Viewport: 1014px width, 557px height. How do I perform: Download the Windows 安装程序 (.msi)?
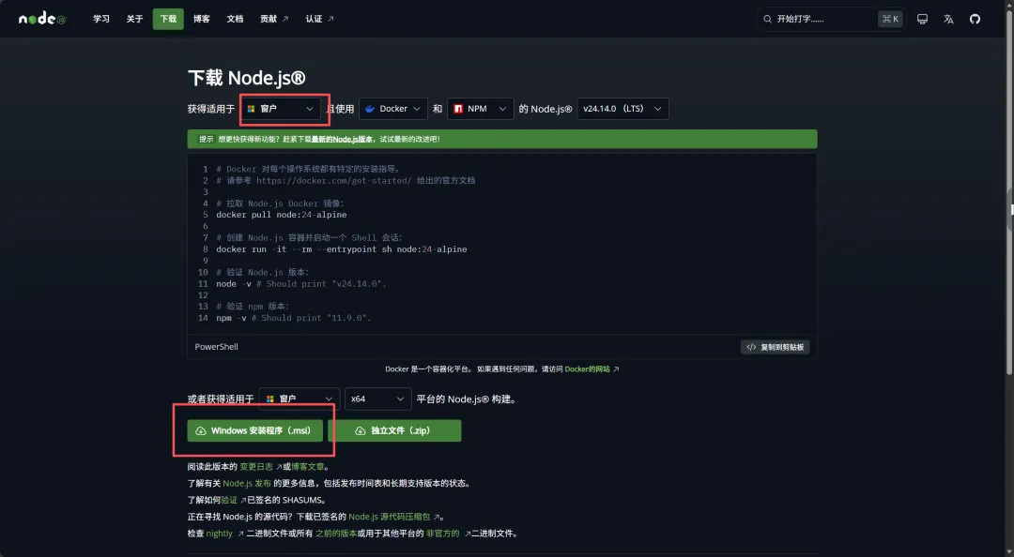click(x=254, y=430)
